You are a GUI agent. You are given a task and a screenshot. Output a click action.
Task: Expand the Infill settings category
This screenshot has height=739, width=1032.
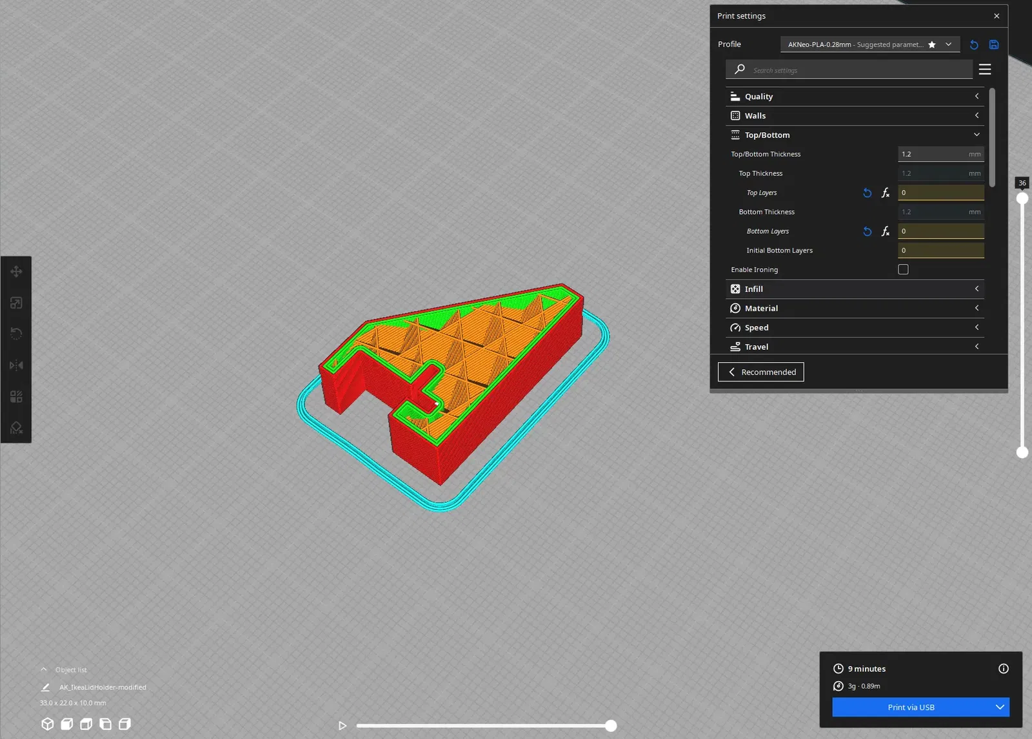click(855, 289)
